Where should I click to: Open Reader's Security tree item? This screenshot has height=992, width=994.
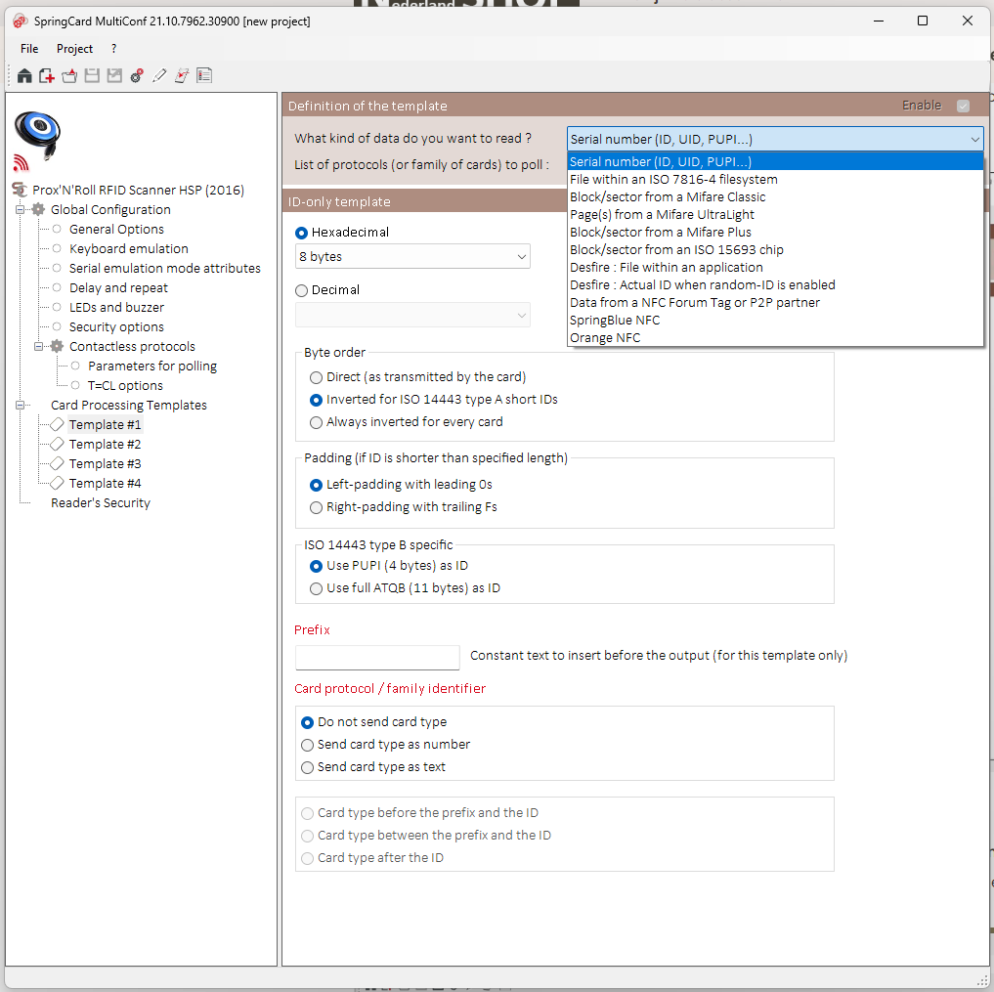(x=101, y=502)
